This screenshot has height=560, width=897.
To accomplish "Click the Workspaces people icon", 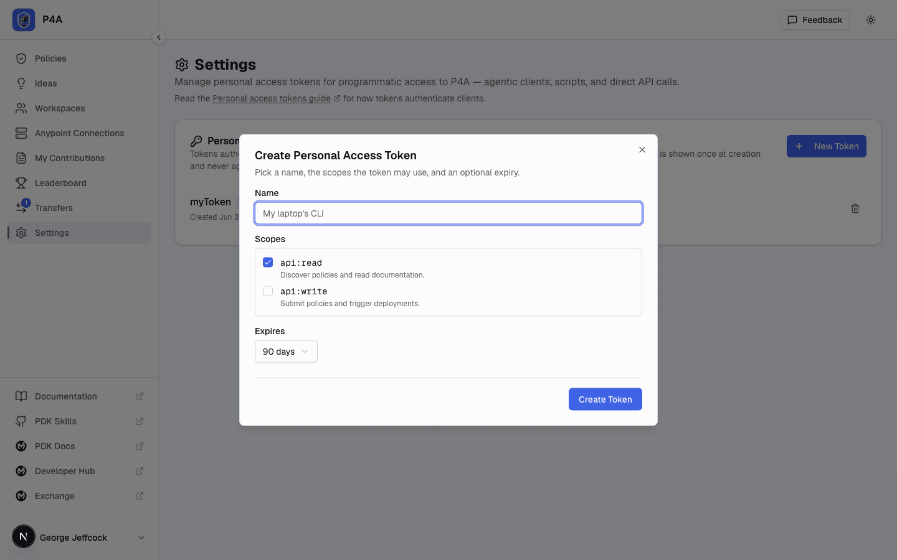I will (x=21, y=108).
